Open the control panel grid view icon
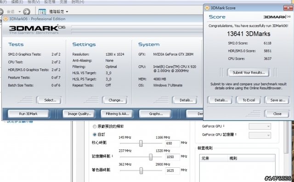 pos(42,11)
